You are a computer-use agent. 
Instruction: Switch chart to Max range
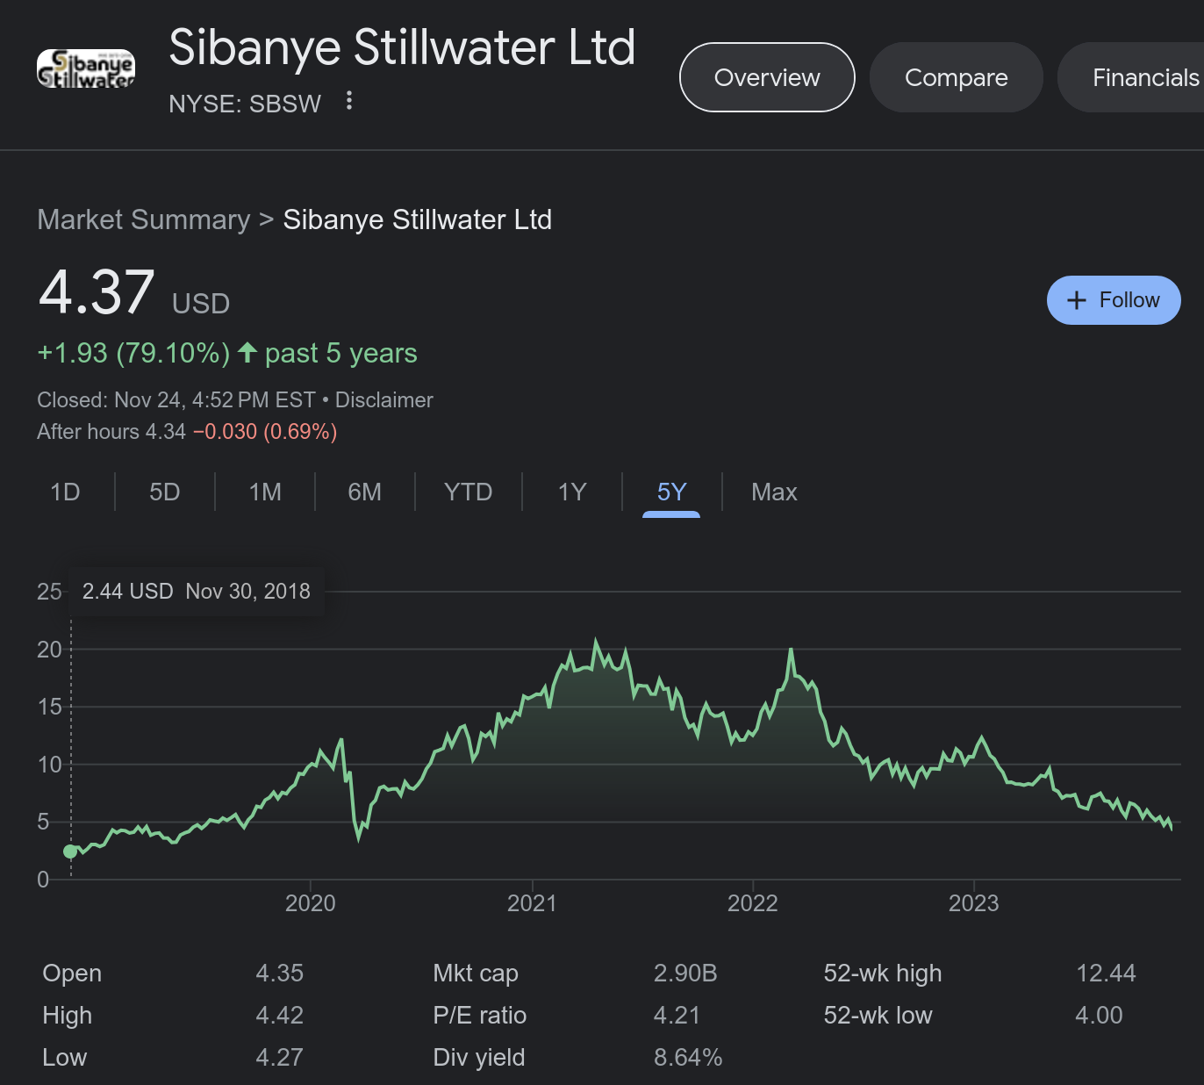pyautogui.click(x=774, y=492)
